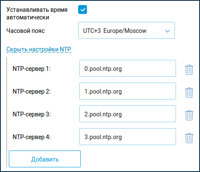The image size is (200, 172).
Task: Click the chevron arrow in timezone selector
Action: (x=168, y=31)
